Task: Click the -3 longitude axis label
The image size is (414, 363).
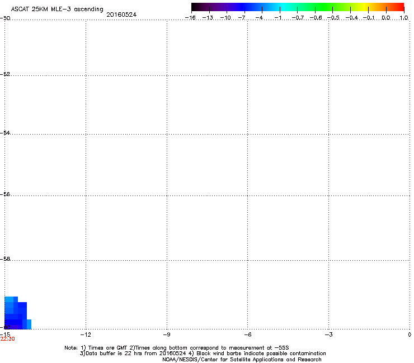Action: pyautogui.click(x=328, y=335)
